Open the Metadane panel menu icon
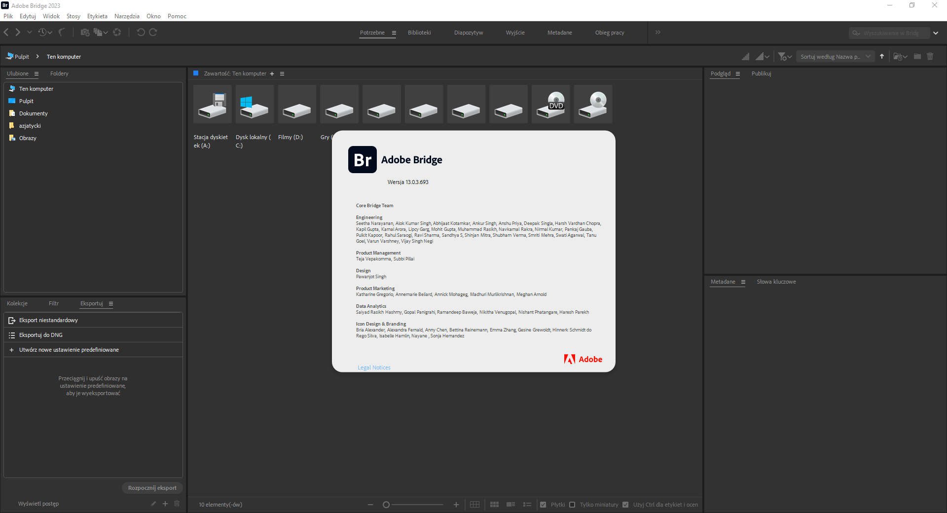This screenshot has height=513, width=947. coord(743,282)
